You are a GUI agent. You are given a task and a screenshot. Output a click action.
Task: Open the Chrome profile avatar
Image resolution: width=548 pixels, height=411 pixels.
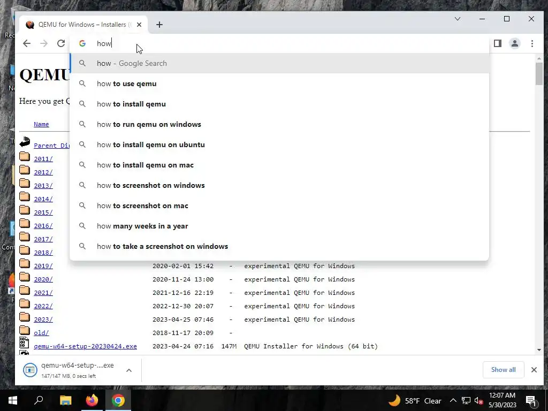coord(515,43)
